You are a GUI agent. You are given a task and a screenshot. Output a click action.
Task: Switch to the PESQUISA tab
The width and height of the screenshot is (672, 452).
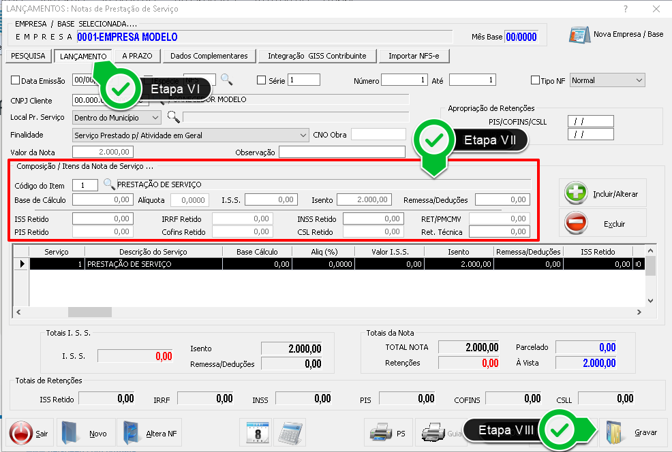tap(28, 56)
